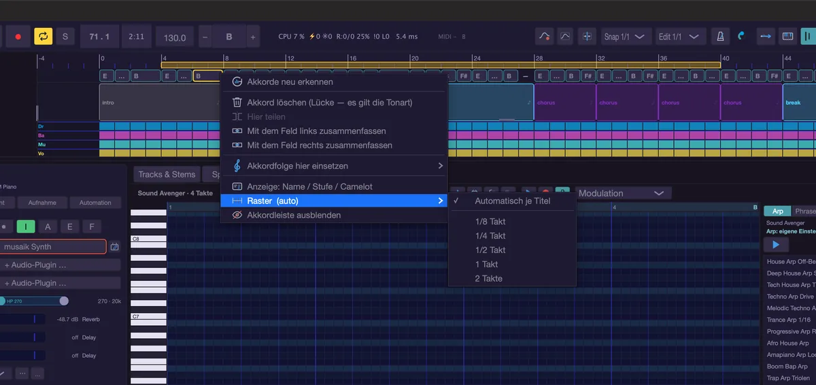Image resolution: width=816 pixels, height=385 pixels.
Task: Decrease the key with the minus button
Action: [205, 37]
